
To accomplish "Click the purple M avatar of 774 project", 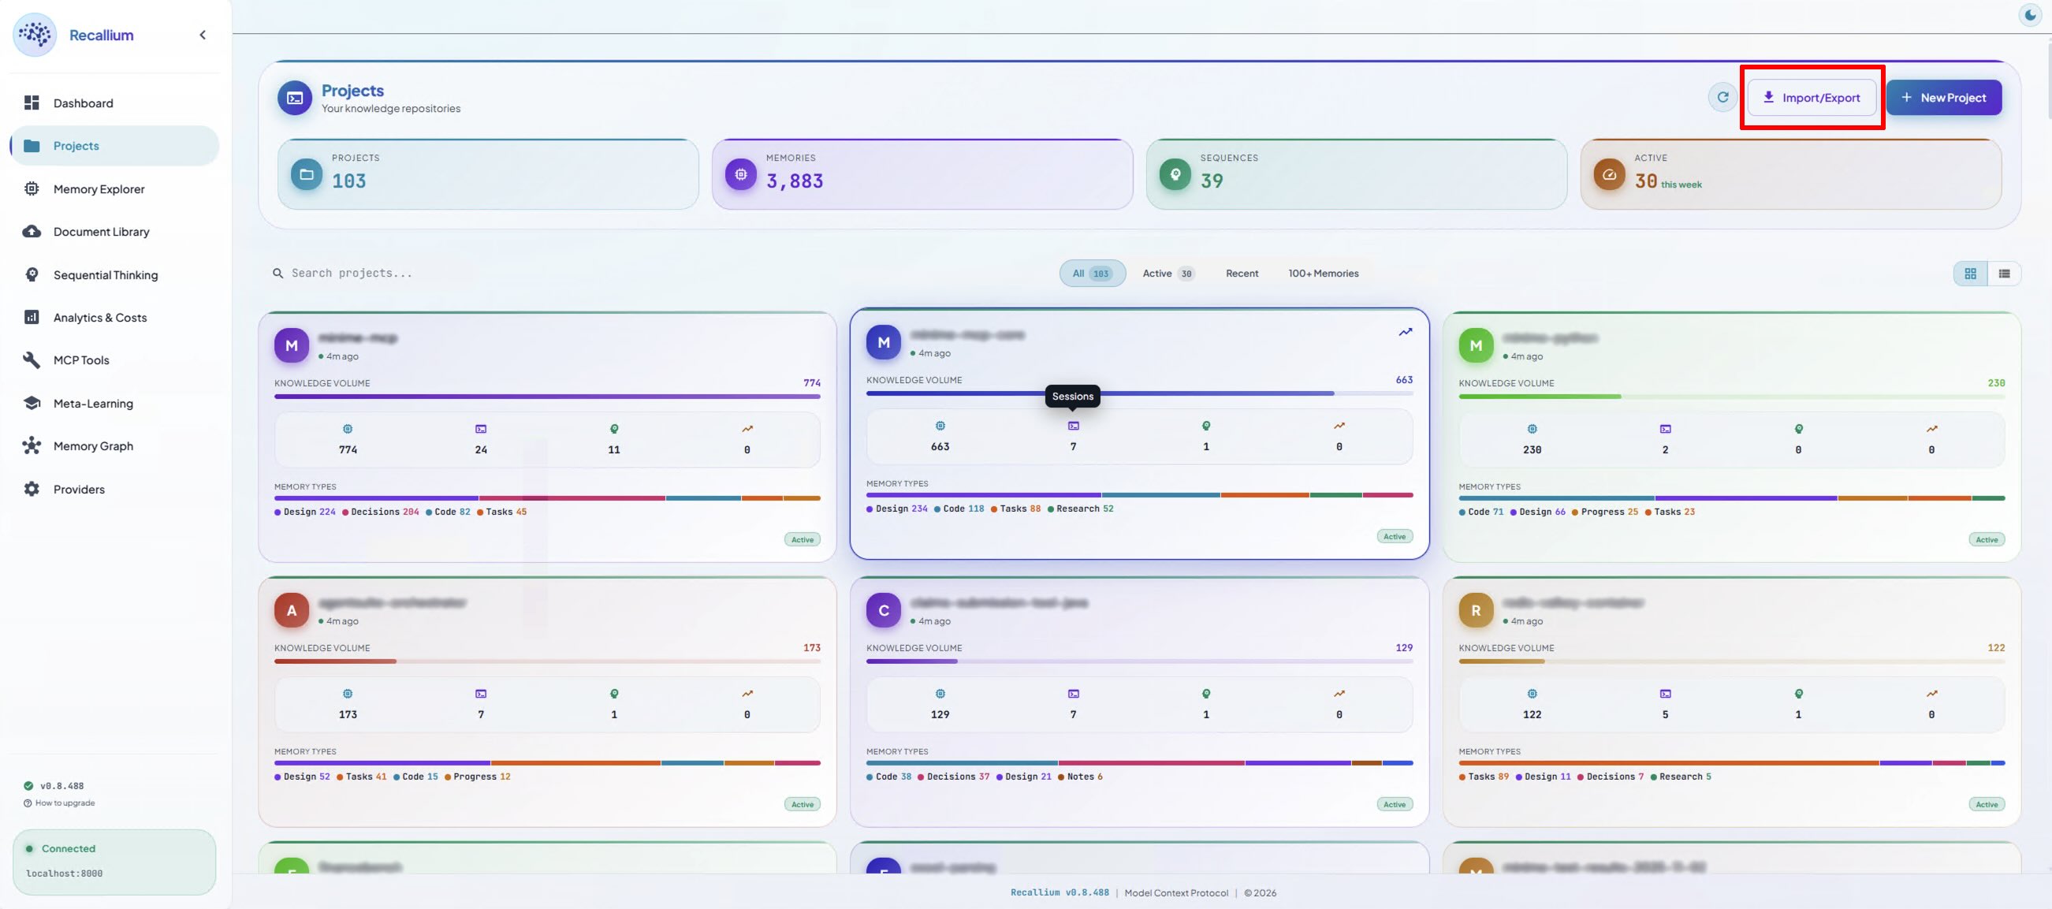I will (x=292, y=346).
